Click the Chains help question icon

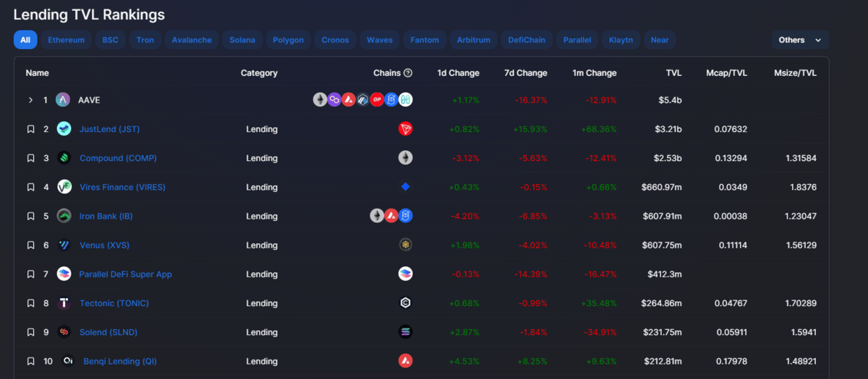tap(408, 73)
